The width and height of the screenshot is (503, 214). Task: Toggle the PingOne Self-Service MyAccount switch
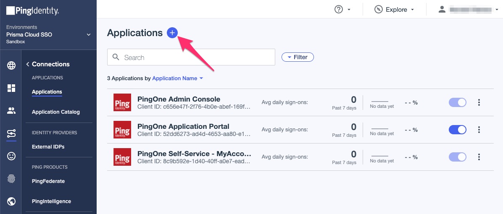coord(458,157)
